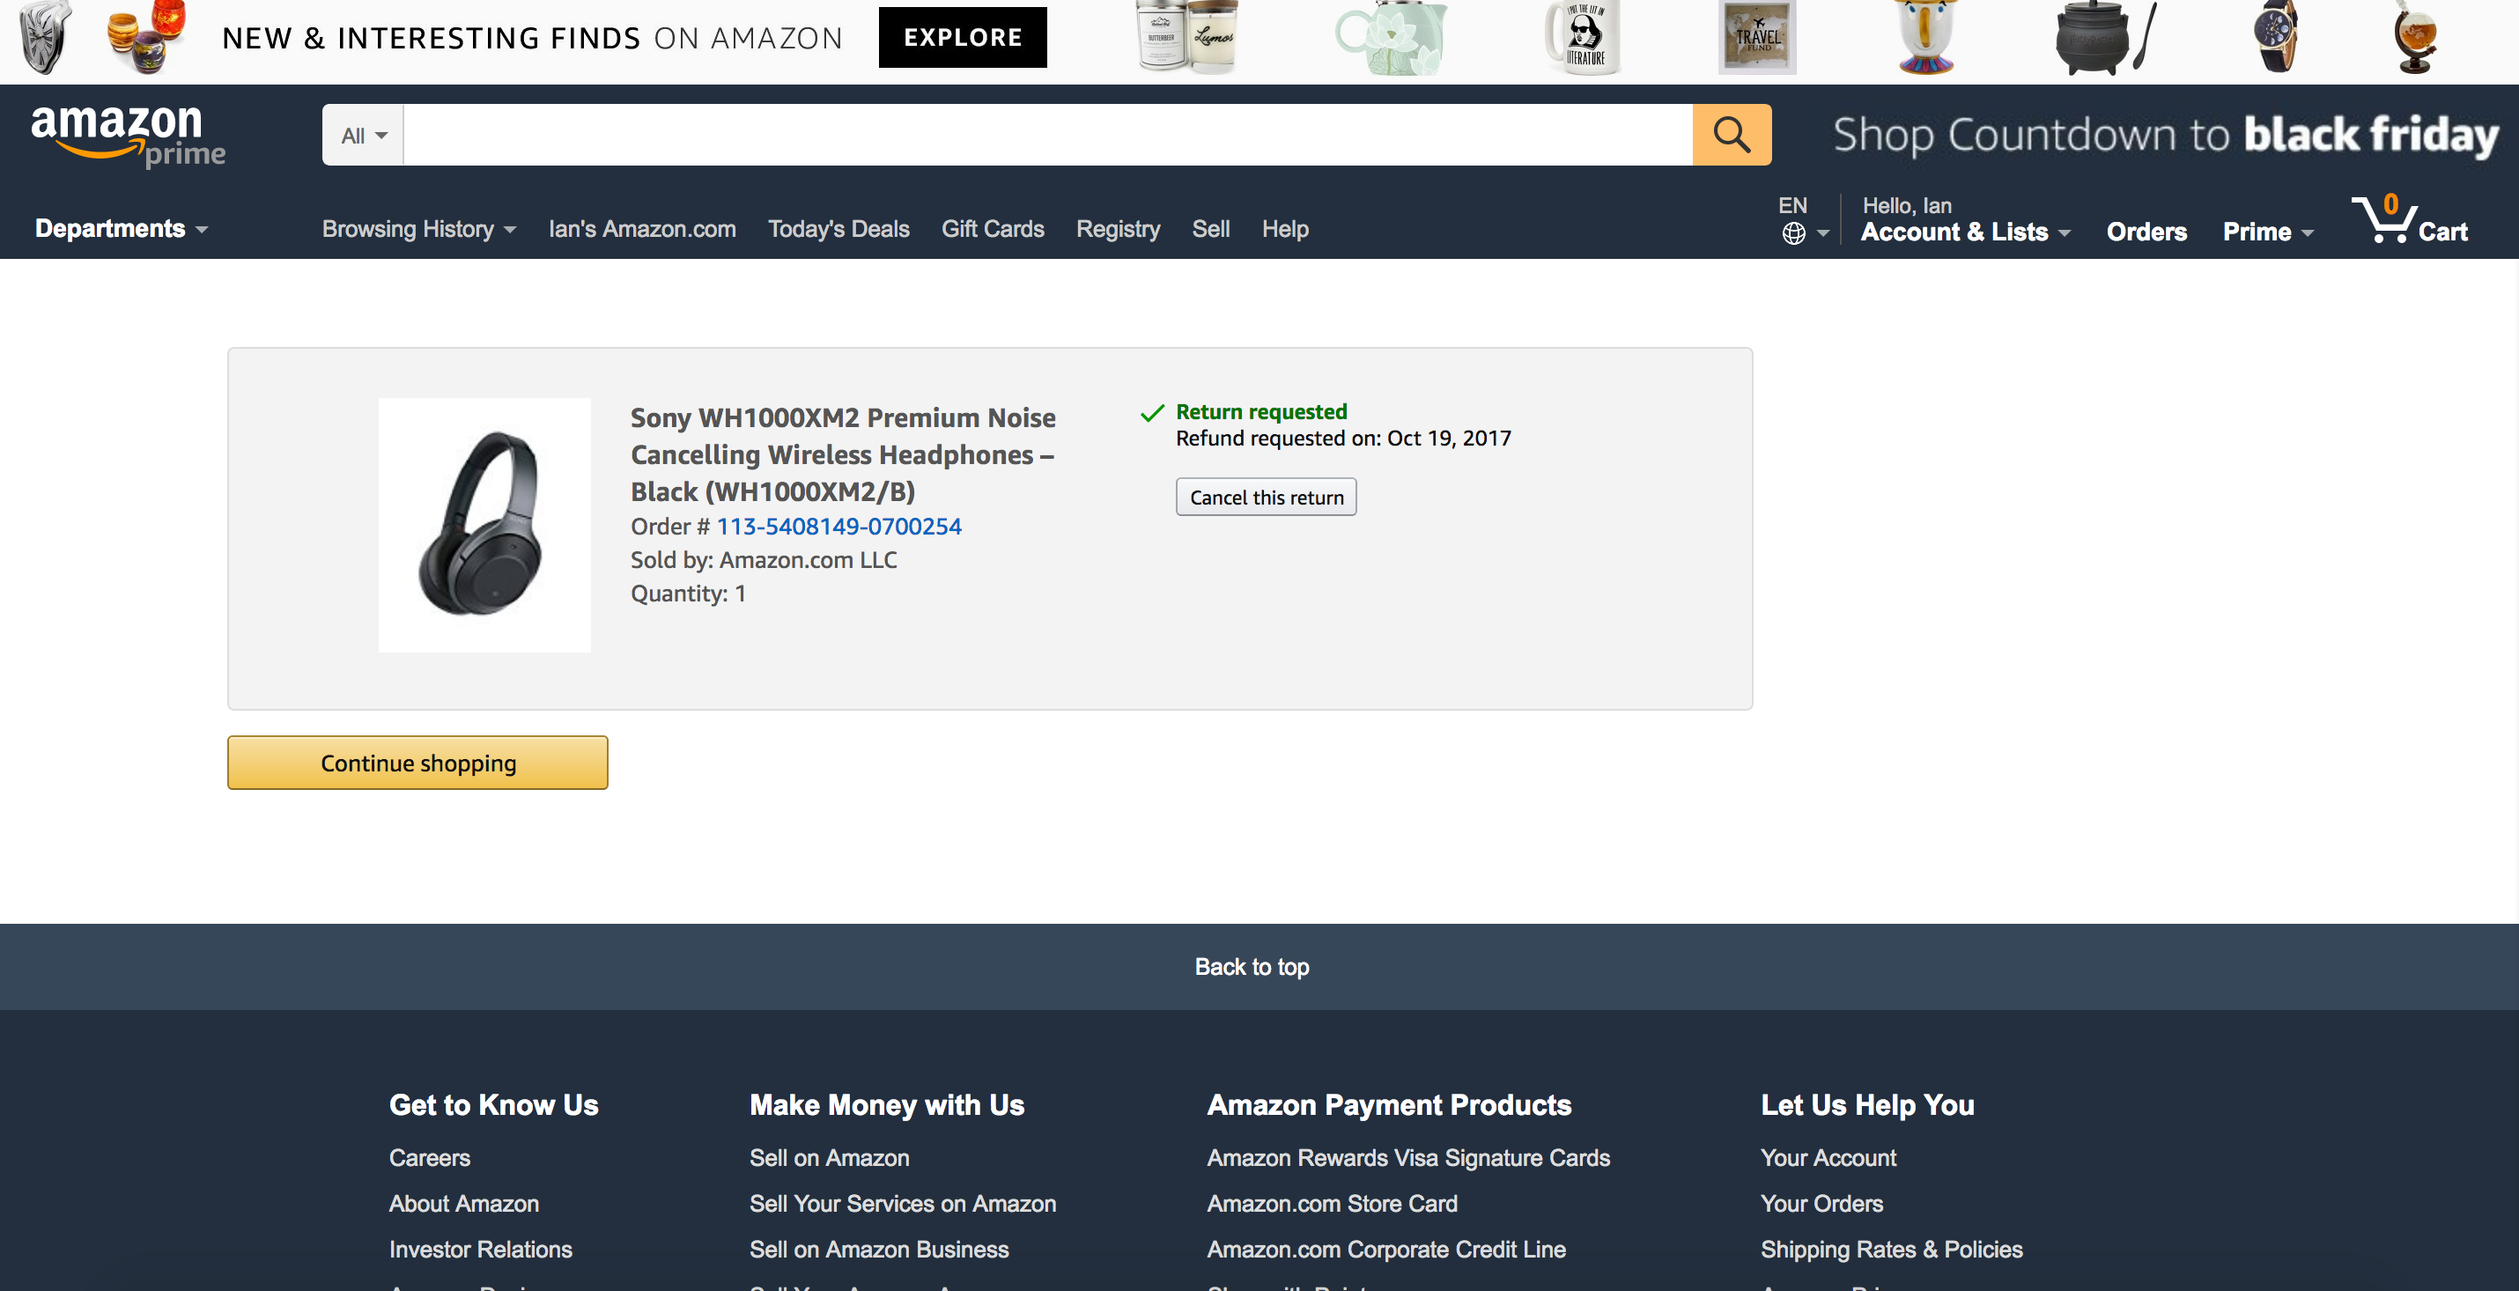Click Your Account footer link
The image size is (2519, 1291).
coord(1828,1158)
